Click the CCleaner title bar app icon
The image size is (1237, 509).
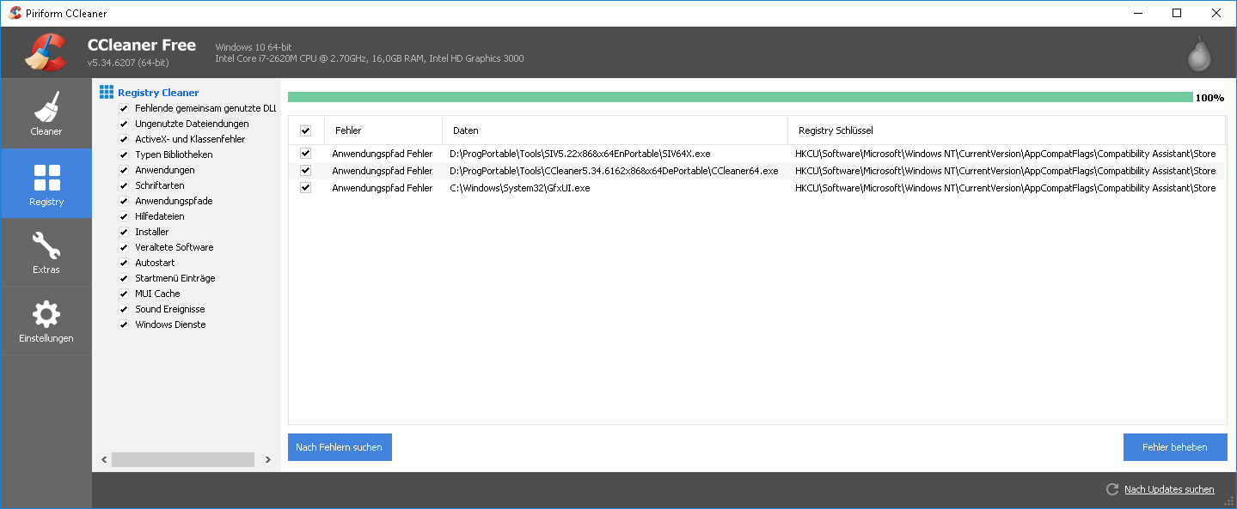click(x=15, y=13)
